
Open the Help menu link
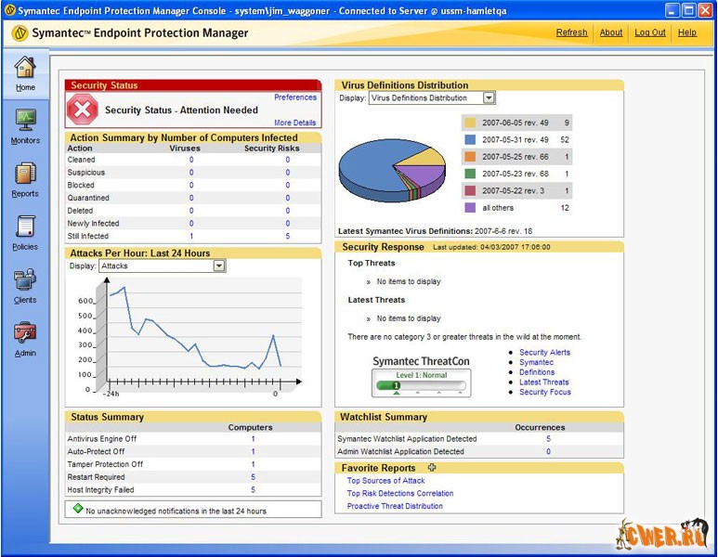tap(686, 32)
